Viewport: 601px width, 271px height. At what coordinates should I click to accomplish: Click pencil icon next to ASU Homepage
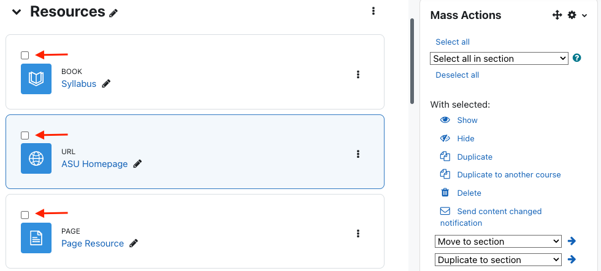pyautogui.click(x=137, y=164)
